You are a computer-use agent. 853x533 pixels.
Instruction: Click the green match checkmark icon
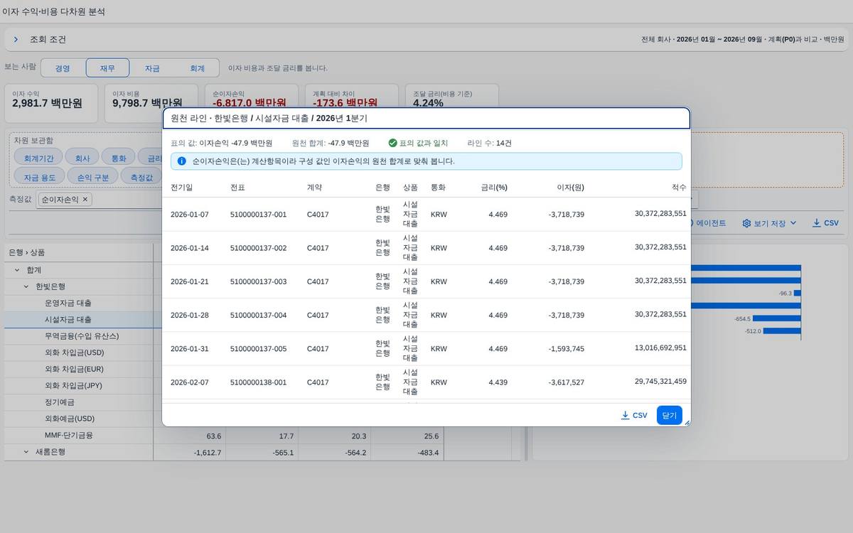pos(392,143)
